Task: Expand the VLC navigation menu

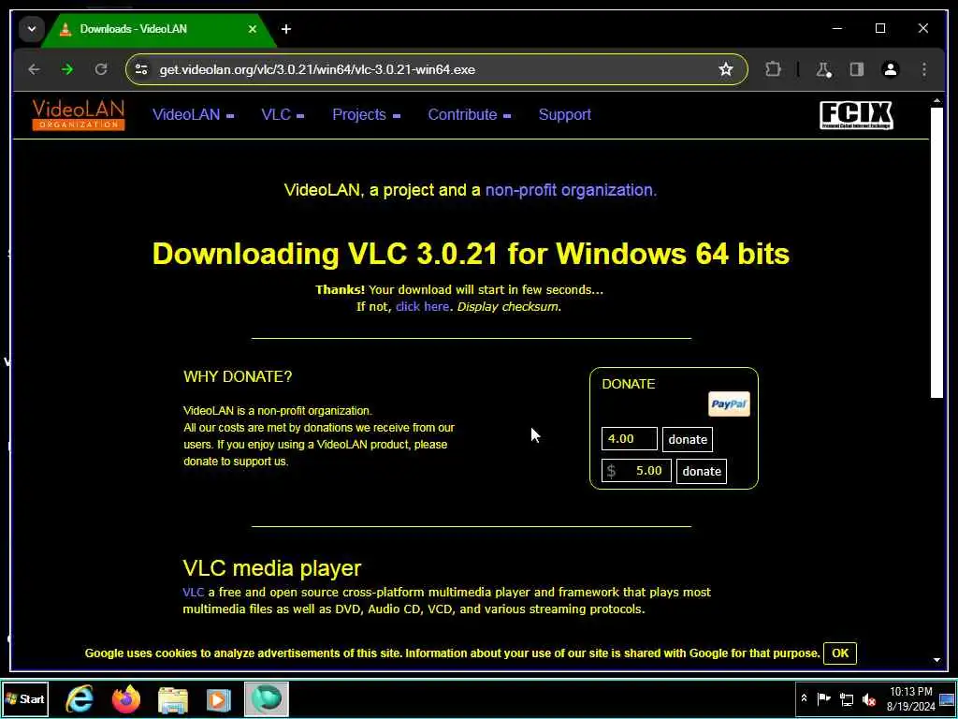Action: coord(283,115)
